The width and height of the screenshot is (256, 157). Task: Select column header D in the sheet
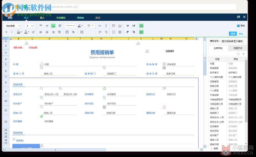49,39
